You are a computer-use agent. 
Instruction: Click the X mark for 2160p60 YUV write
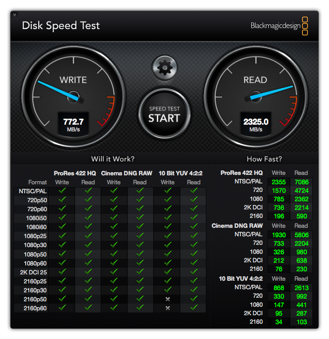coord(168,308)
